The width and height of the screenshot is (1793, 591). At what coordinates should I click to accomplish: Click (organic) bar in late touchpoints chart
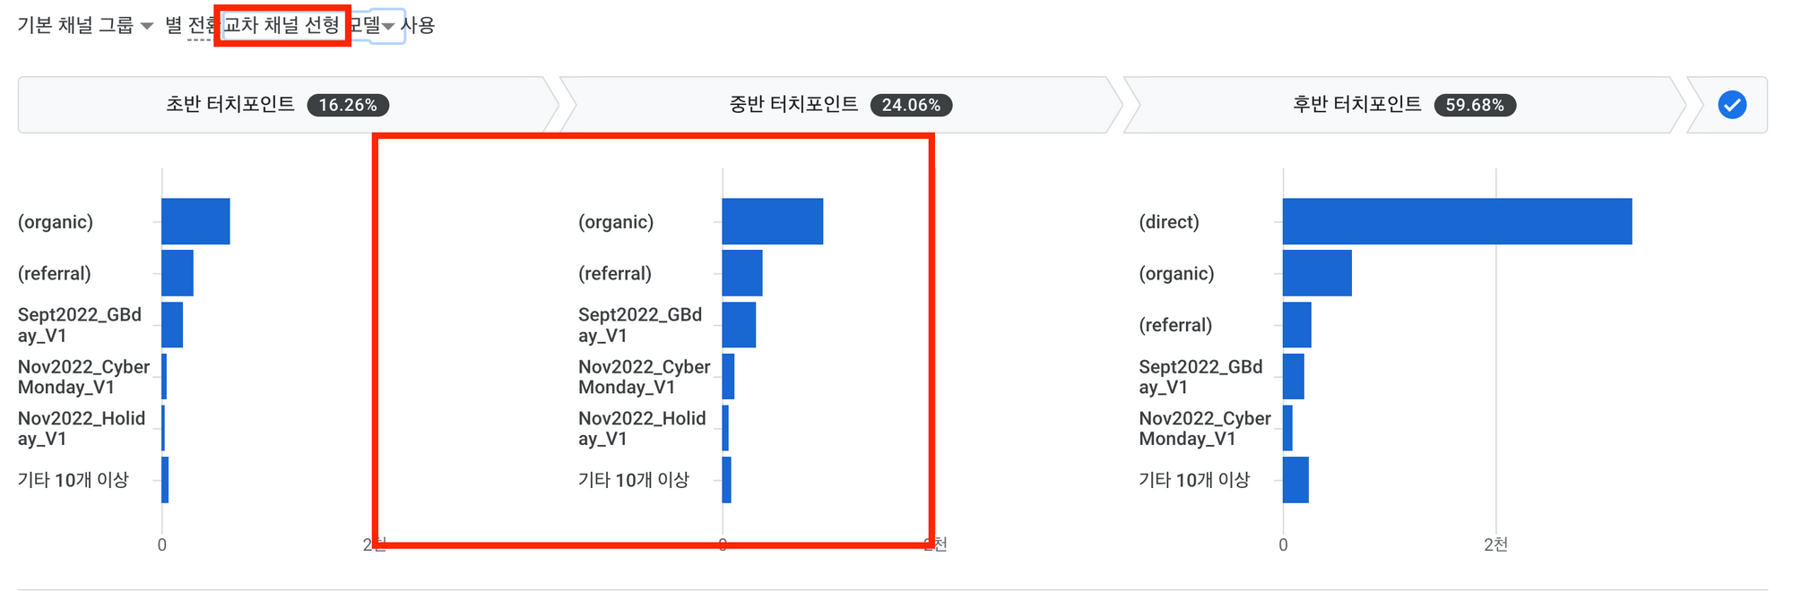(x=1317, y=273)
